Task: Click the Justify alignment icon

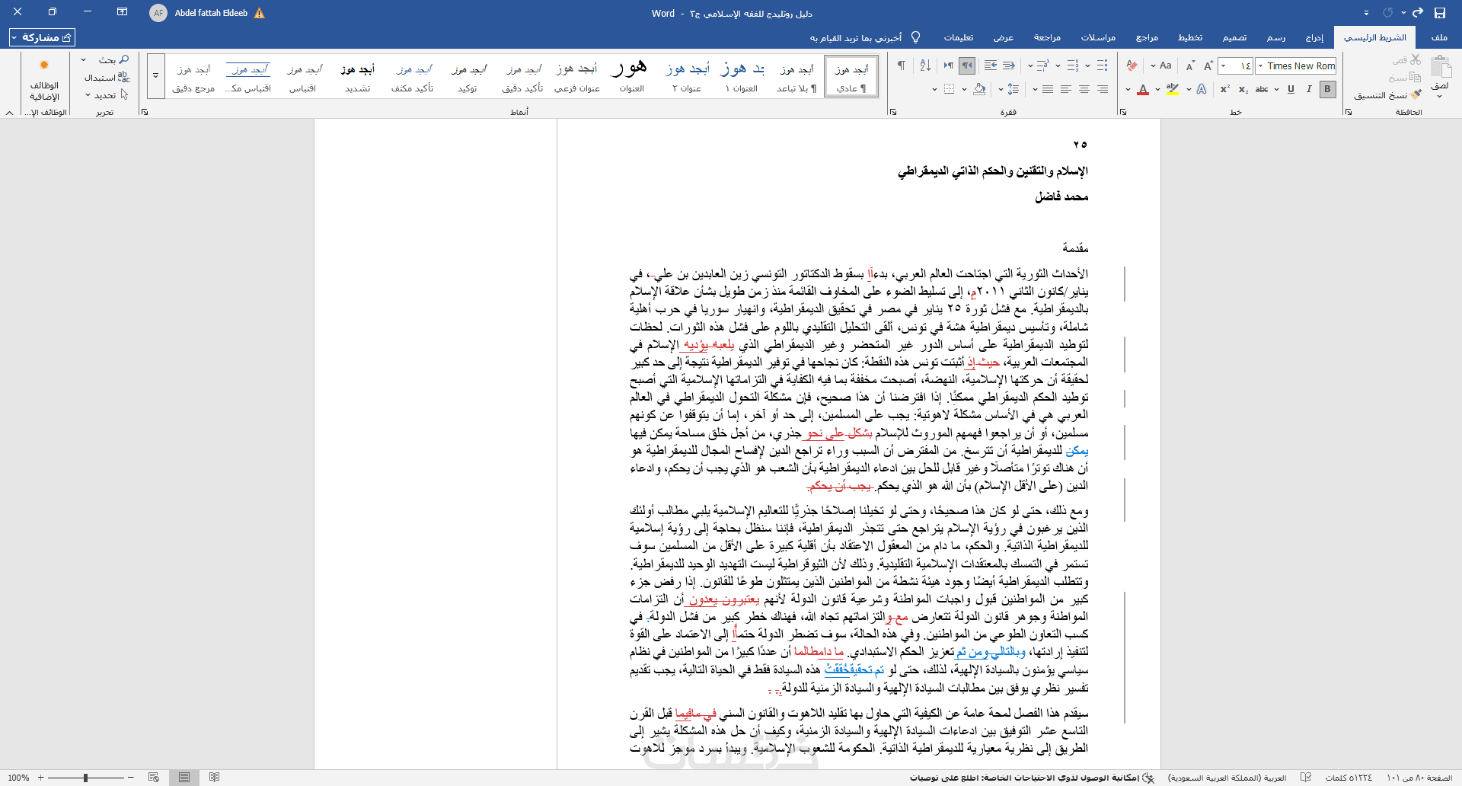Action: click(1048, 89)
